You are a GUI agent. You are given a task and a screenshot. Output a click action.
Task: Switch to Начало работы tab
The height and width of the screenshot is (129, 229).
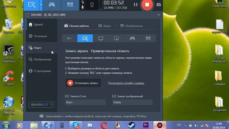pos(77,26)
